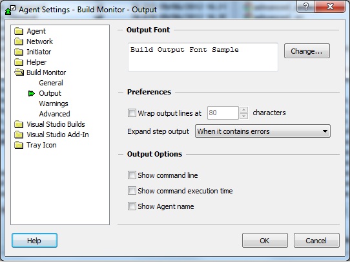Image resolution: width=350 pixels, height=262 pixels.
Task: Click the wrap characters number field
Action: pyautogui.click(x=223, y=113)
